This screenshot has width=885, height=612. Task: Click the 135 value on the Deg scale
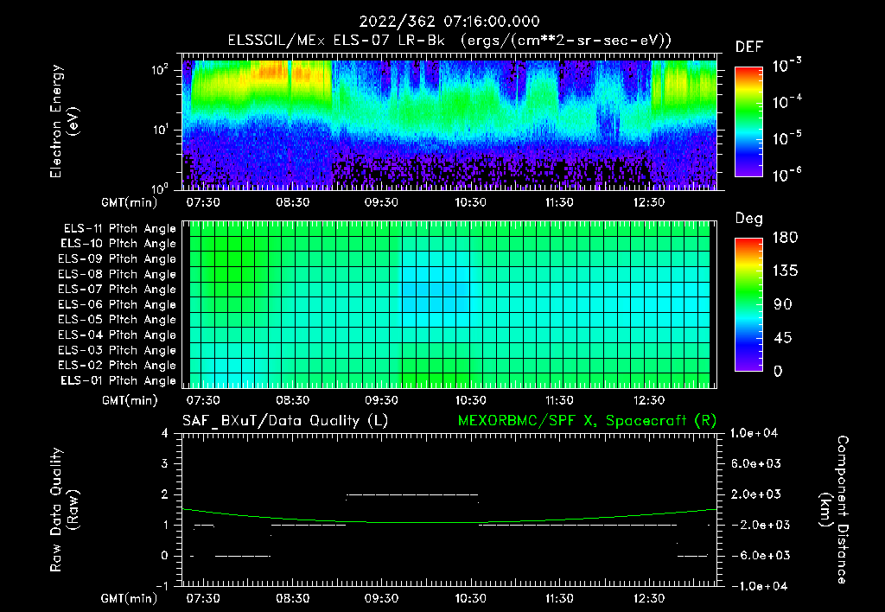(x=785, y=271)
